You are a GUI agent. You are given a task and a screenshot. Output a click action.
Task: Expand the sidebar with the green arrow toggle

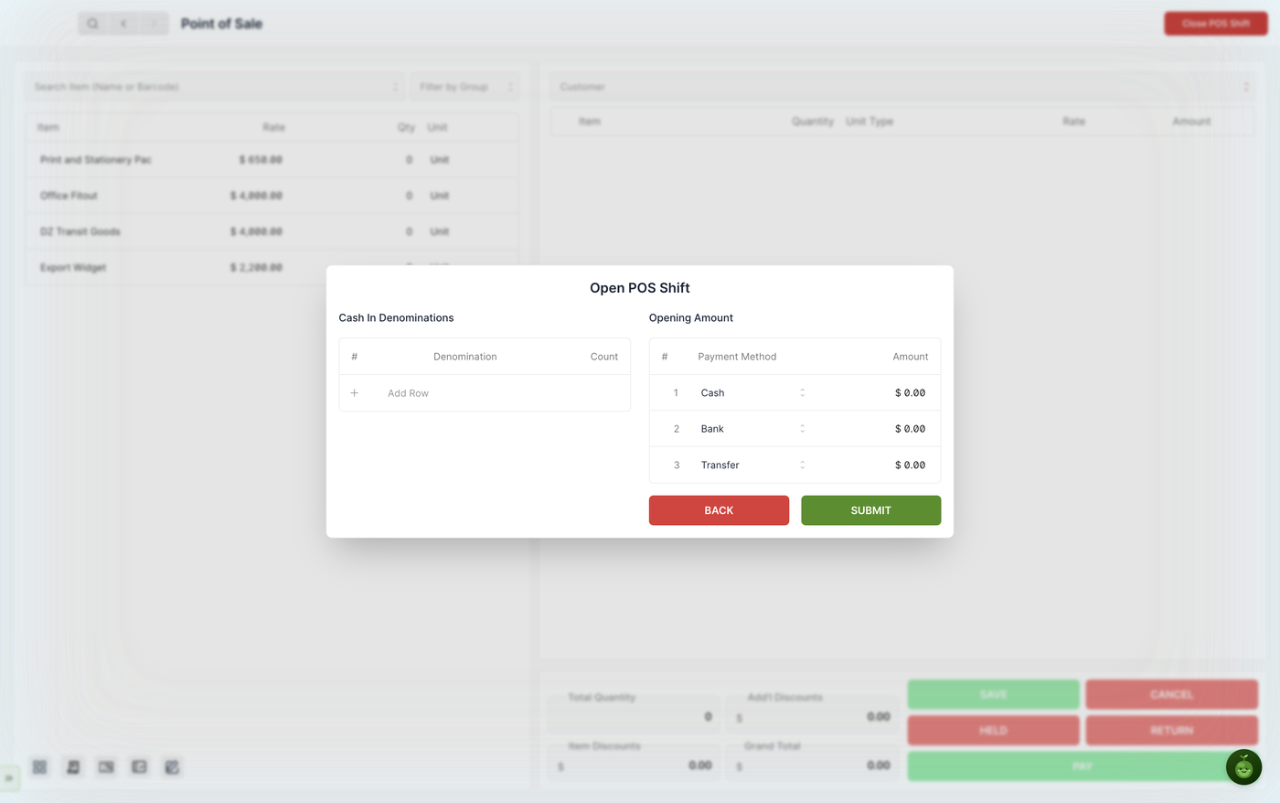[x=9, y=778]
